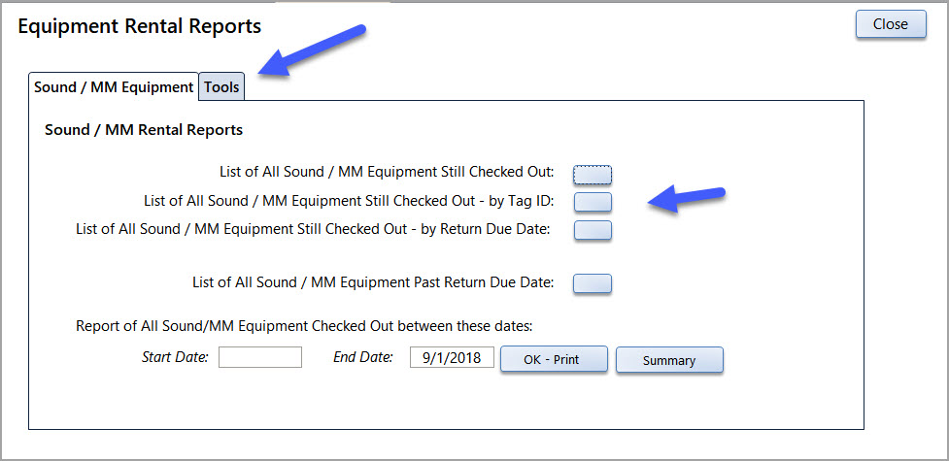Focus the empty Start Date field
949x461 pixels.
pyautogui.click(x=260, y=357)
